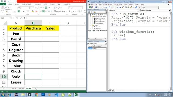Open the Tools menu in VBA editor

(125, 5)
